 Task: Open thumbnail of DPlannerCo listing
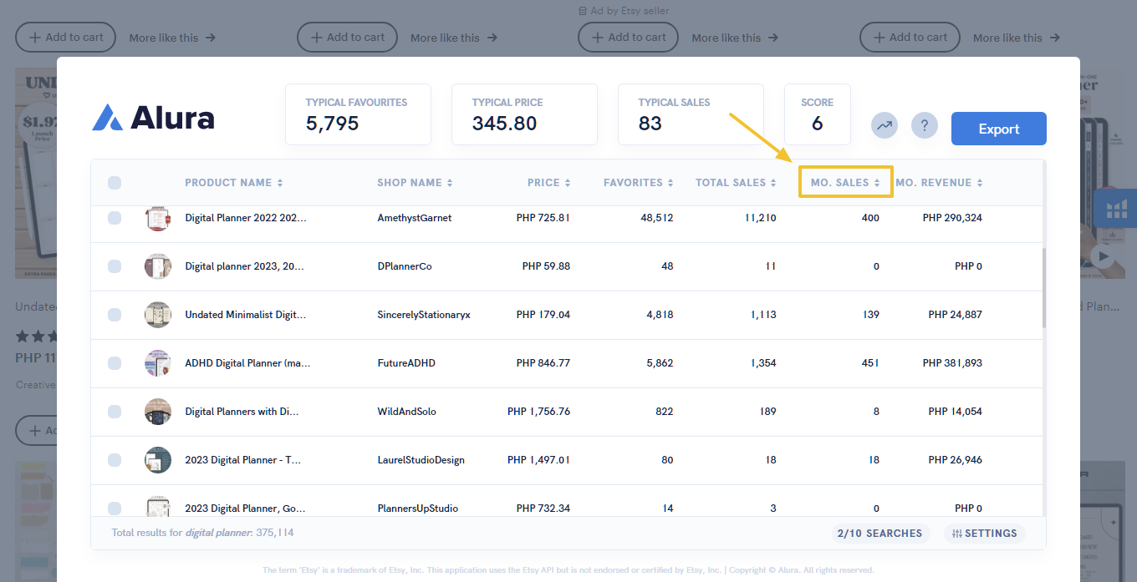pos(158,266)
